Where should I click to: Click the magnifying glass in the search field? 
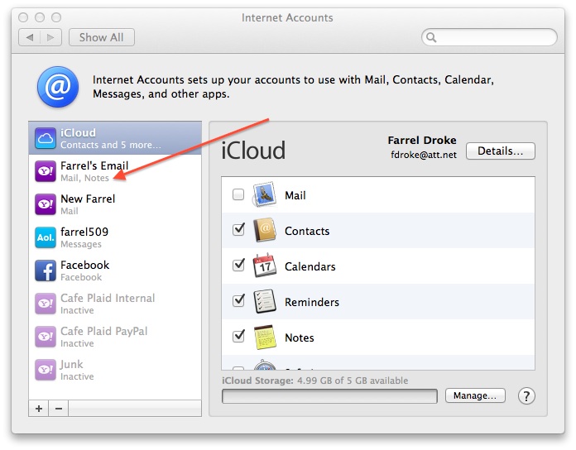(x=432, y=37)
